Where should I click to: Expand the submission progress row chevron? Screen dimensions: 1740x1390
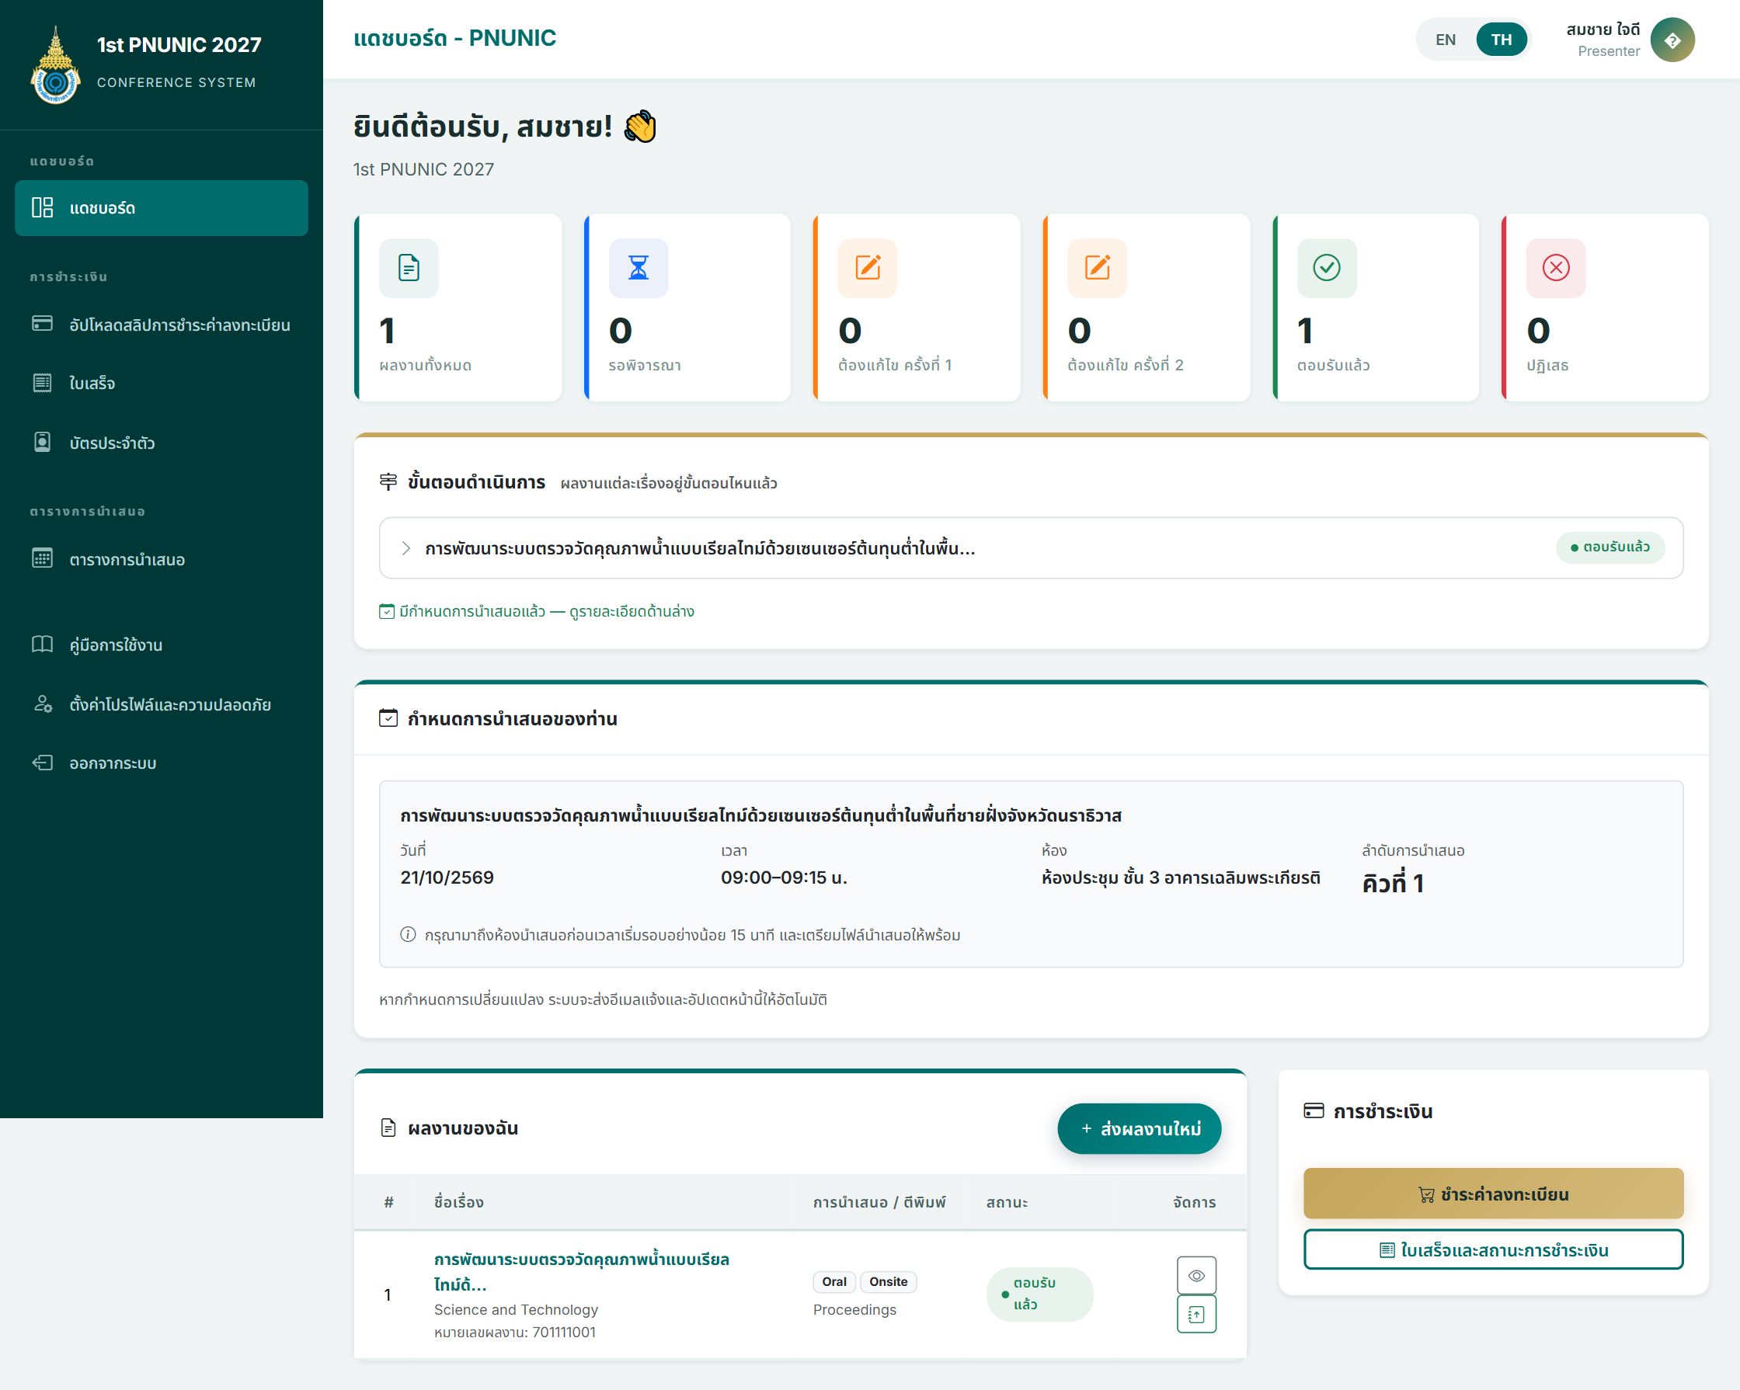pos(406,548)
